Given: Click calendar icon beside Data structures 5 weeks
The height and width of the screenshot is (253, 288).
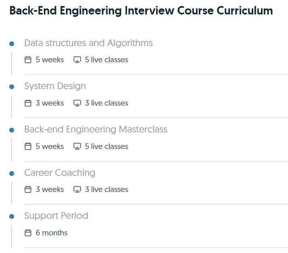Looking at the screenshot, I should pyautogui.click(x=28, y=60).
